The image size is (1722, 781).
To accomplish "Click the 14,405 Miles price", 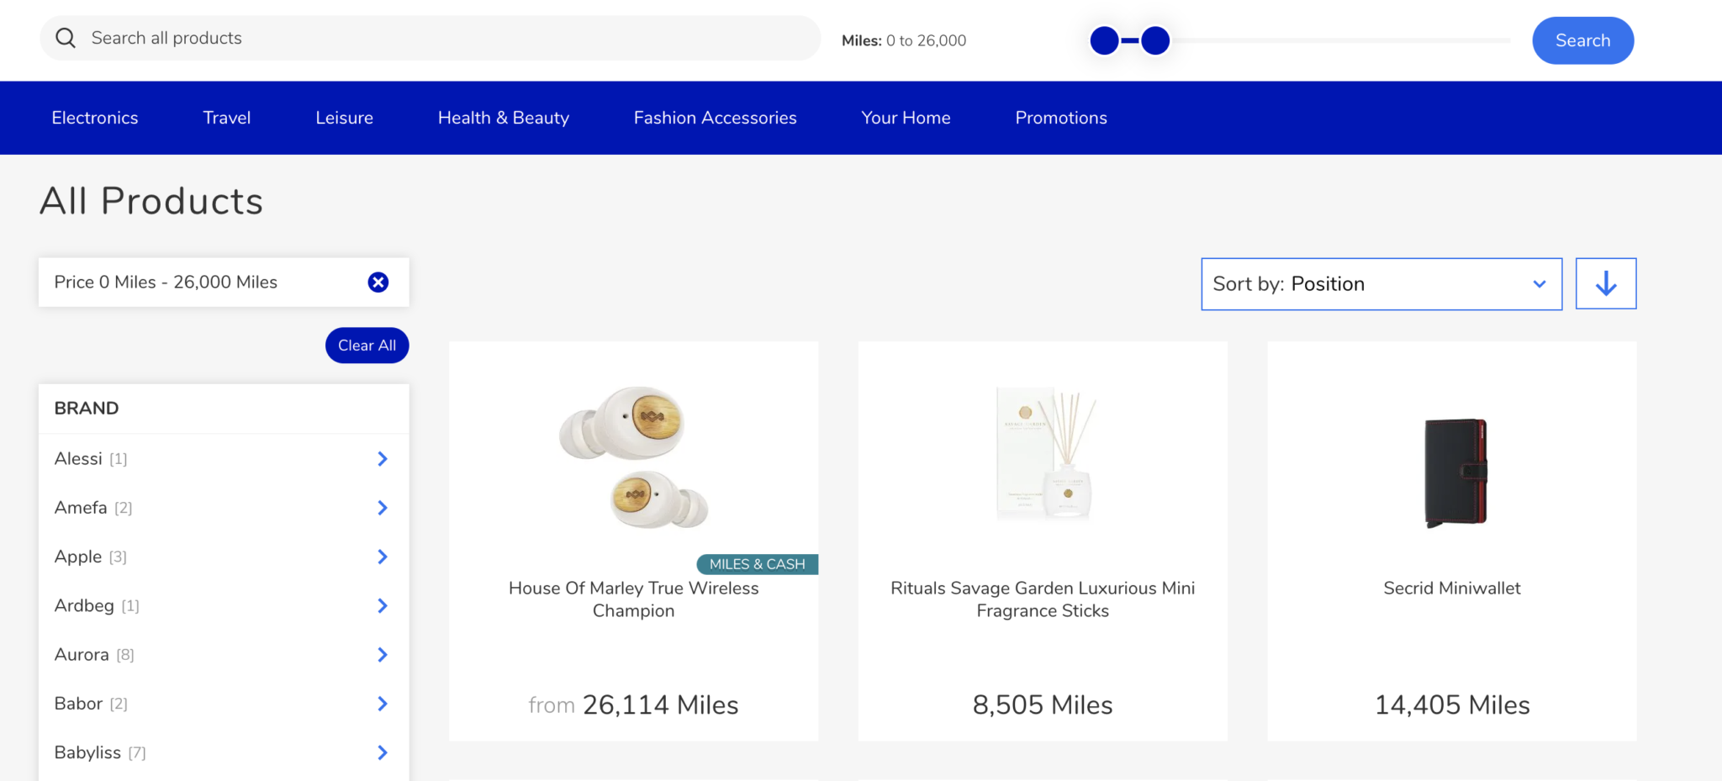I will coord(1452,704).
